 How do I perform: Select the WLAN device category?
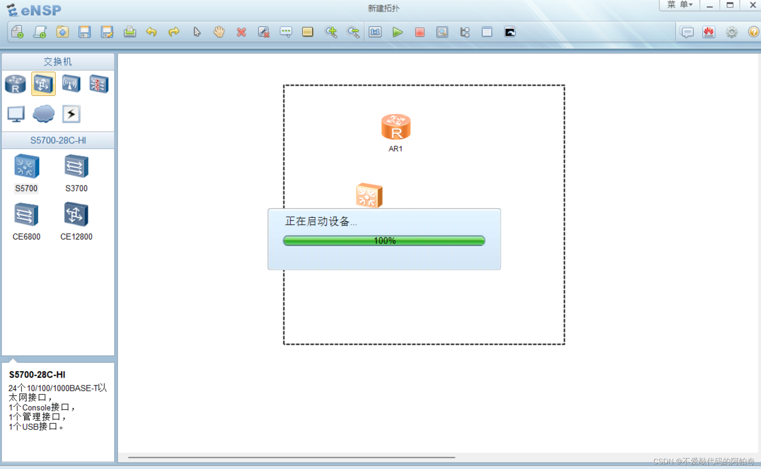71,84
